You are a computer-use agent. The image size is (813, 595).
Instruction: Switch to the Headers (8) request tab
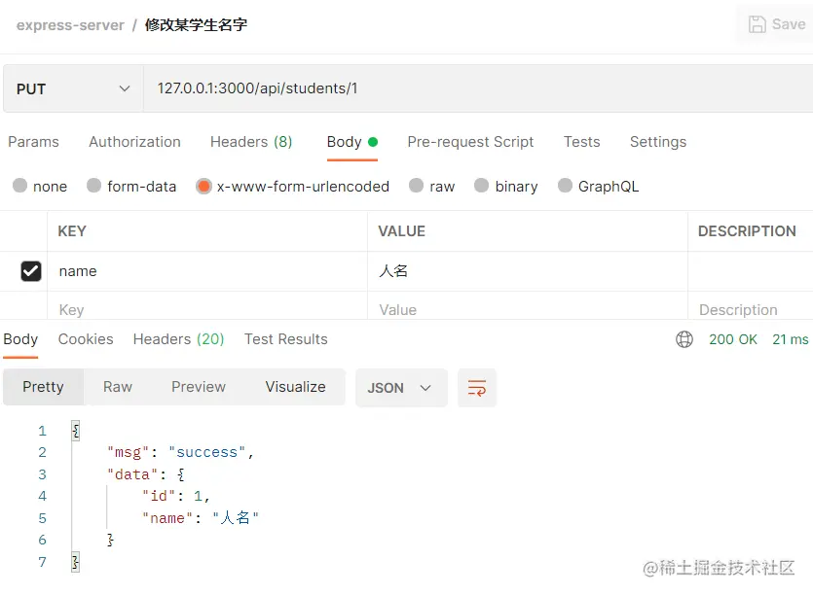point(251,142)
